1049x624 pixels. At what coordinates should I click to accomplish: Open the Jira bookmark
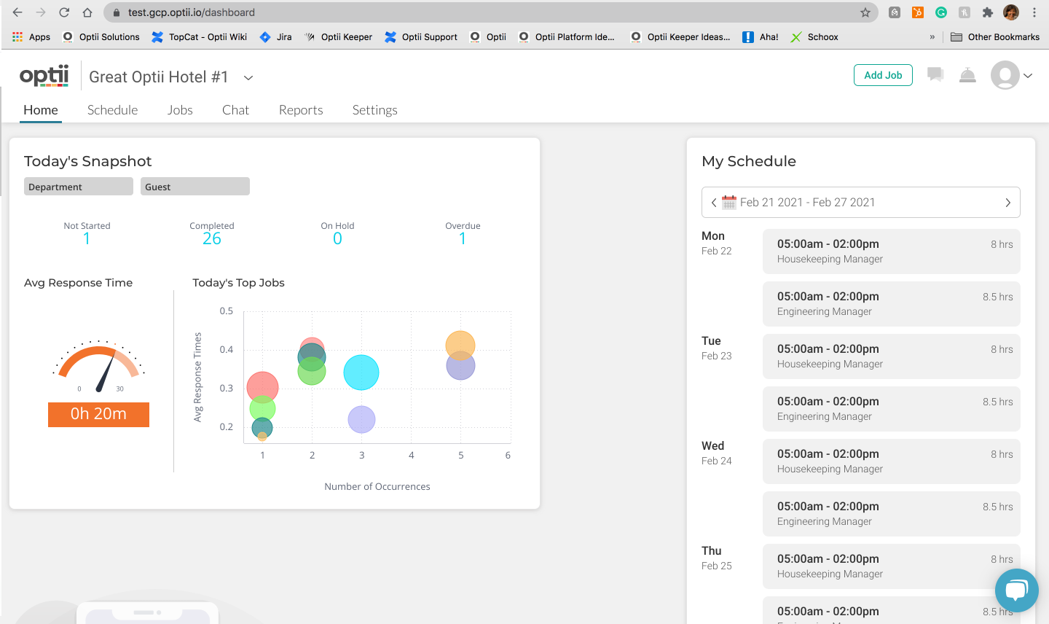(276, 37)
